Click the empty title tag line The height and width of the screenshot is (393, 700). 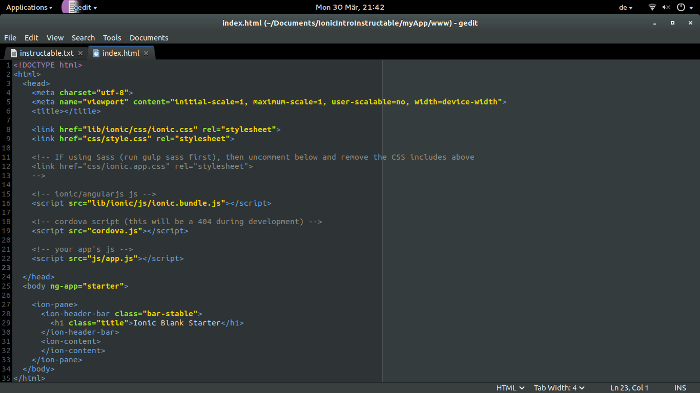coord(66,111)
